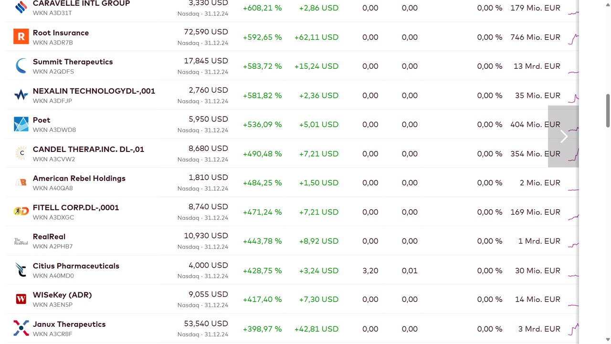The image size is (611, 344).
Task: Open the WISeKey (ADR) stock link
Action: pos(62,295)
